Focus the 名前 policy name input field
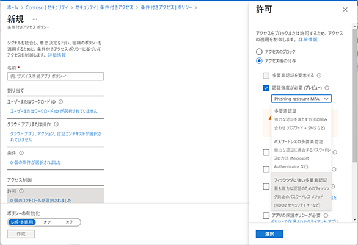This screenshot has width=358, height=245. click(x=56, y=76)
